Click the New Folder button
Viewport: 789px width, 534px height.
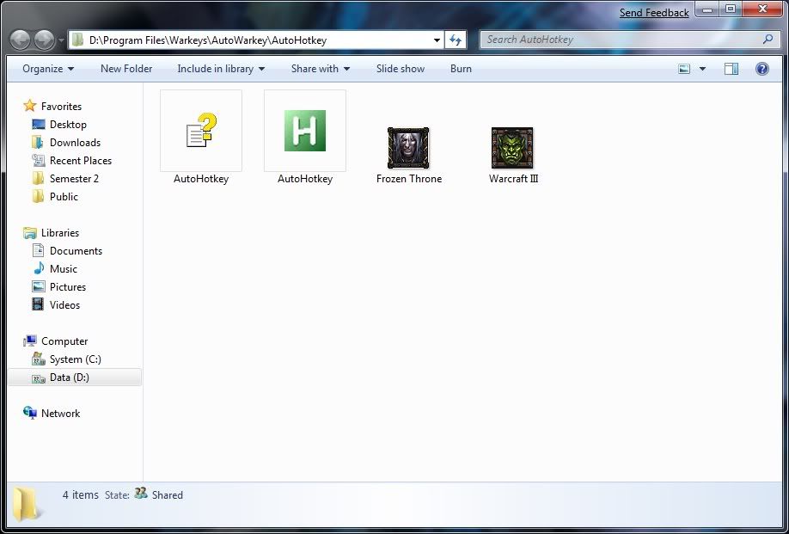point(126,69)
